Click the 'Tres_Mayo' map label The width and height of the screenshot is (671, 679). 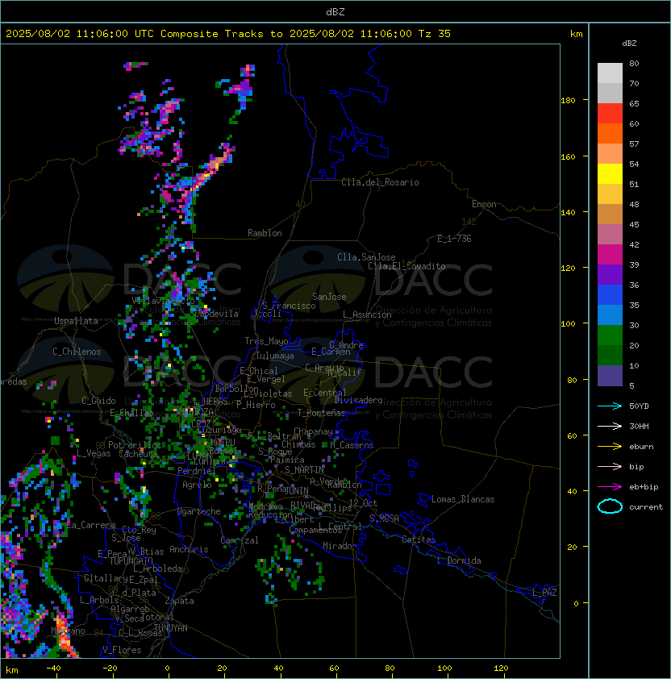tap(266, 341)
